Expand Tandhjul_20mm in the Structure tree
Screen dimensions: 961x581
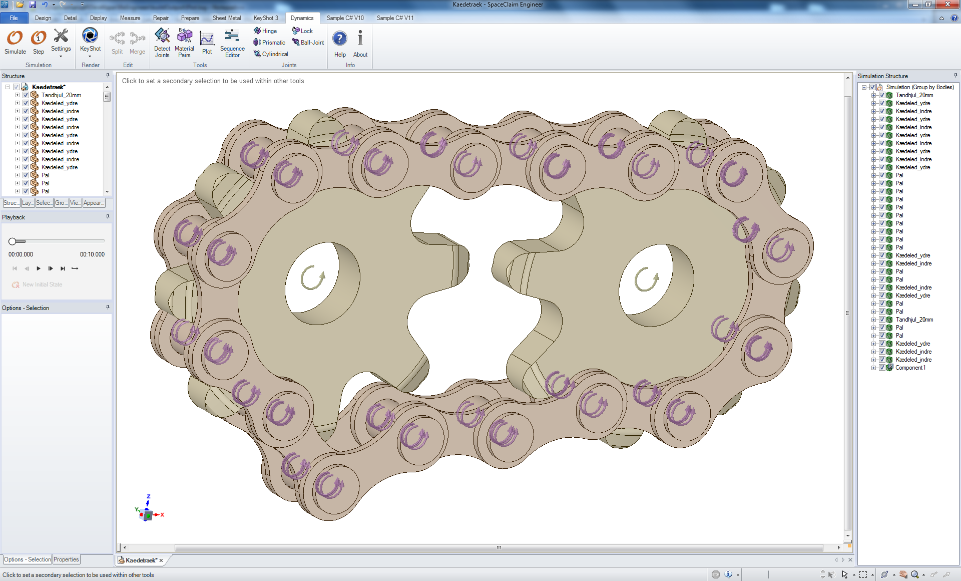(18, 95)
